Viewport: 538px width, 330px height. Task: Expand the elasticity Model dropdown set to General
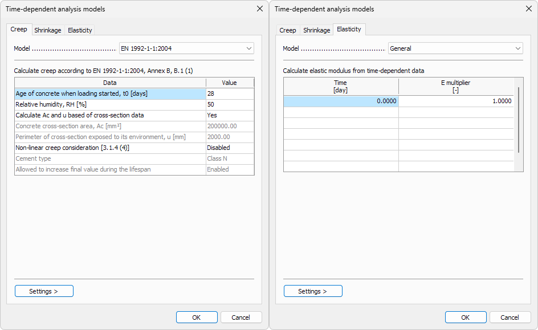[x=455, y=48]
